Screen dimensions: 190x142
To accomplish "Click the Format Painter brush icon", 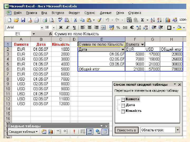I will coord(99,20).
